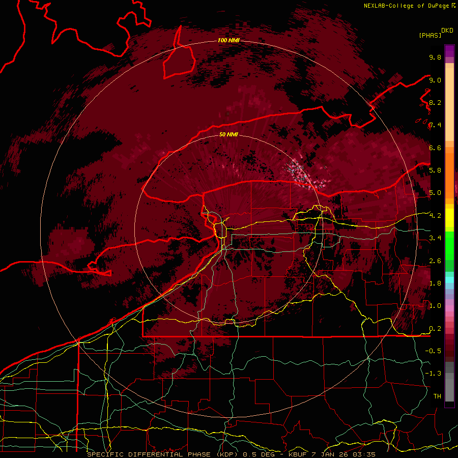Click the bright yellow segment of the color bar

[x=449, y=218]
